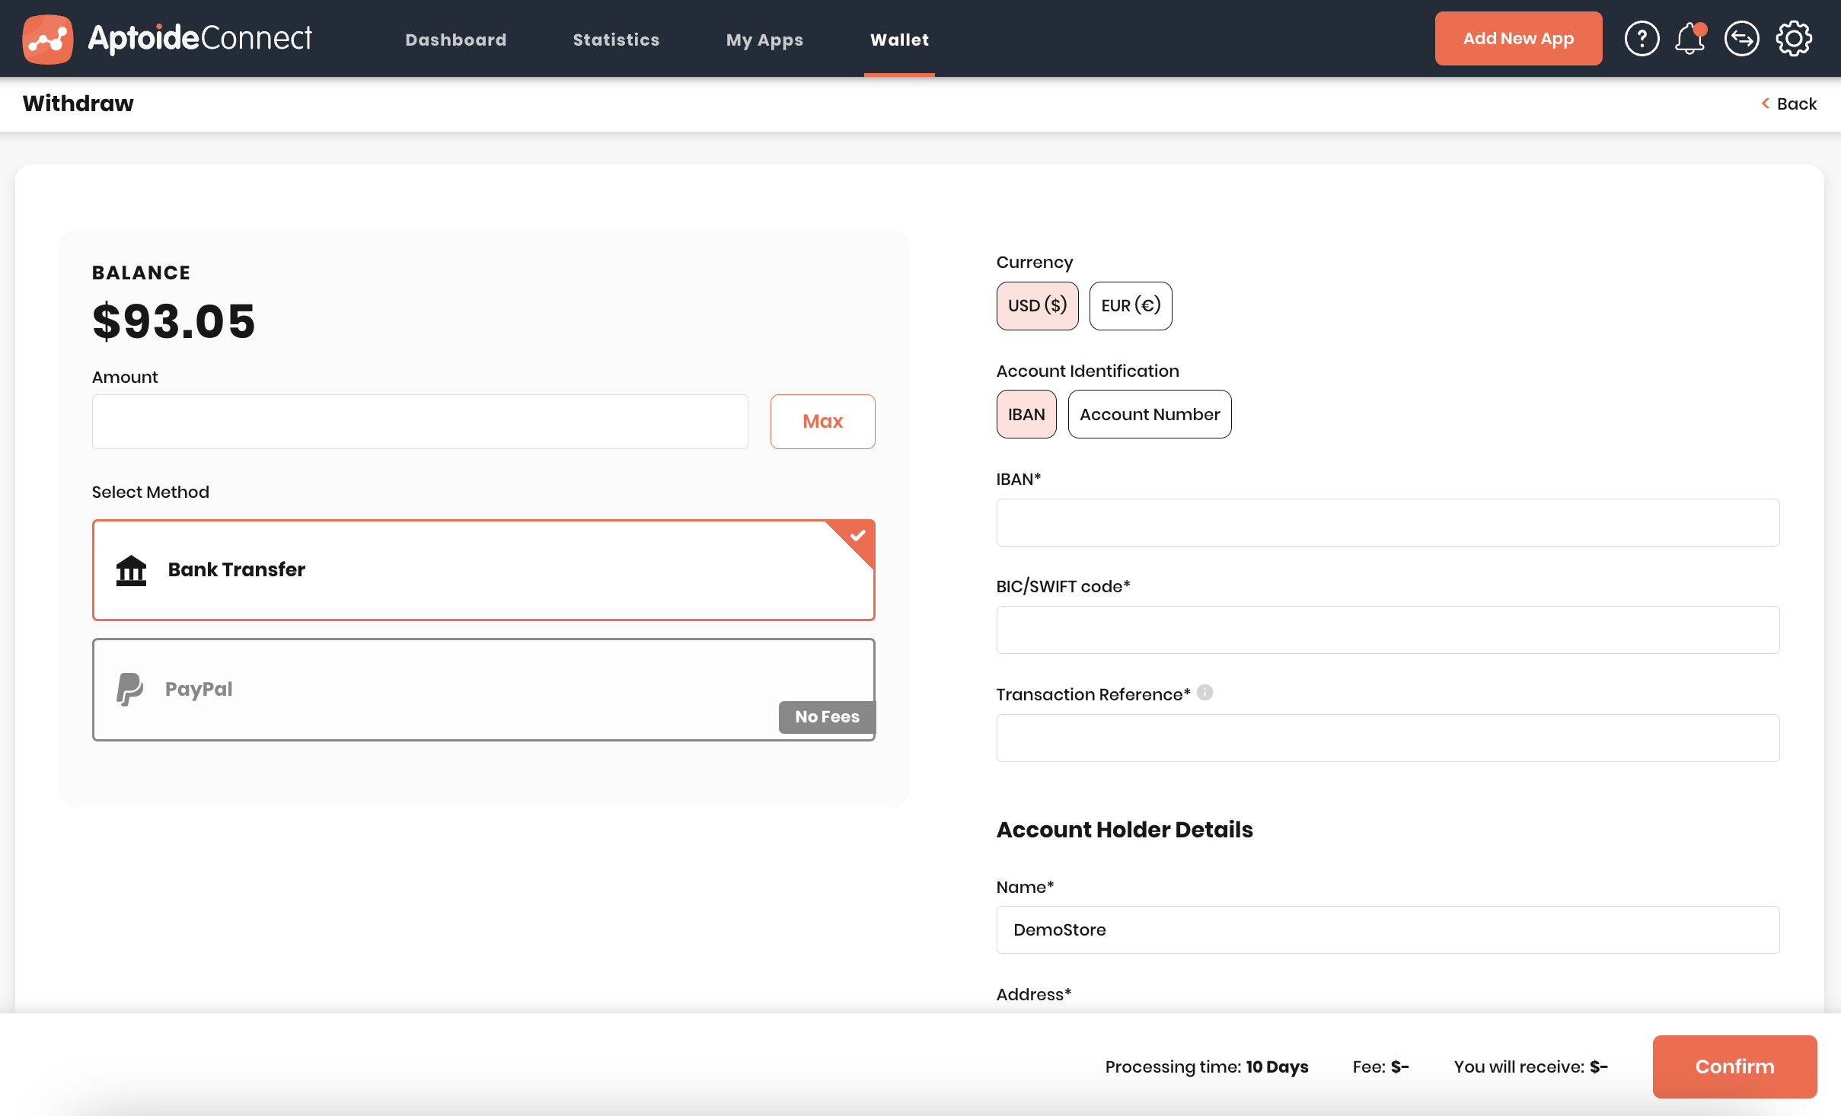The image size is (1841, 1116).
Task: Click the Aptoide Connect logo icon
Action: pyautogui.click(x=47, y=39)
